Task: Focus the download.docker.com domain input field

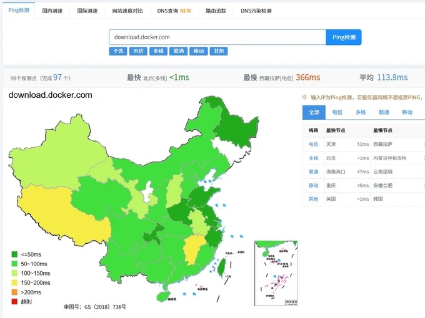Action: 217,37
